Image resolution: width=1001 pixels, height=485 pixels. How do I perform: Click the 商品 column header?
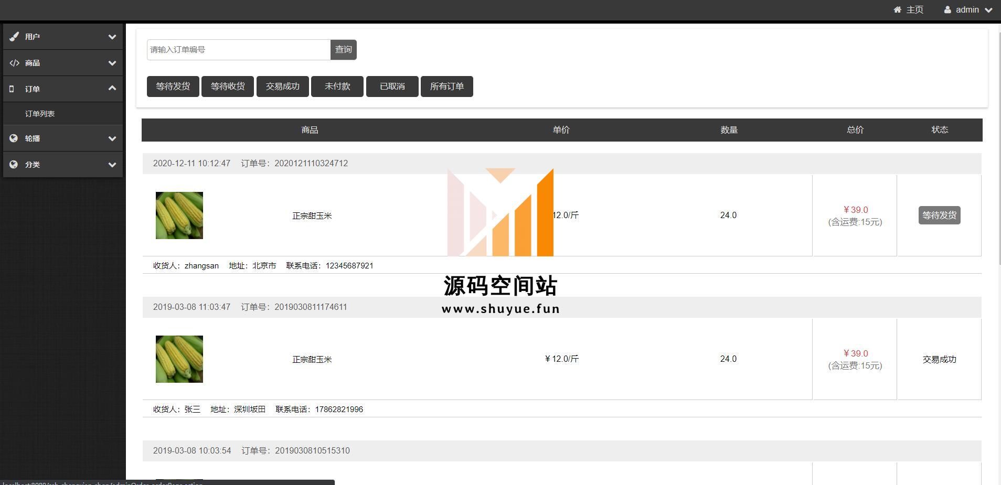coord(310,130)
